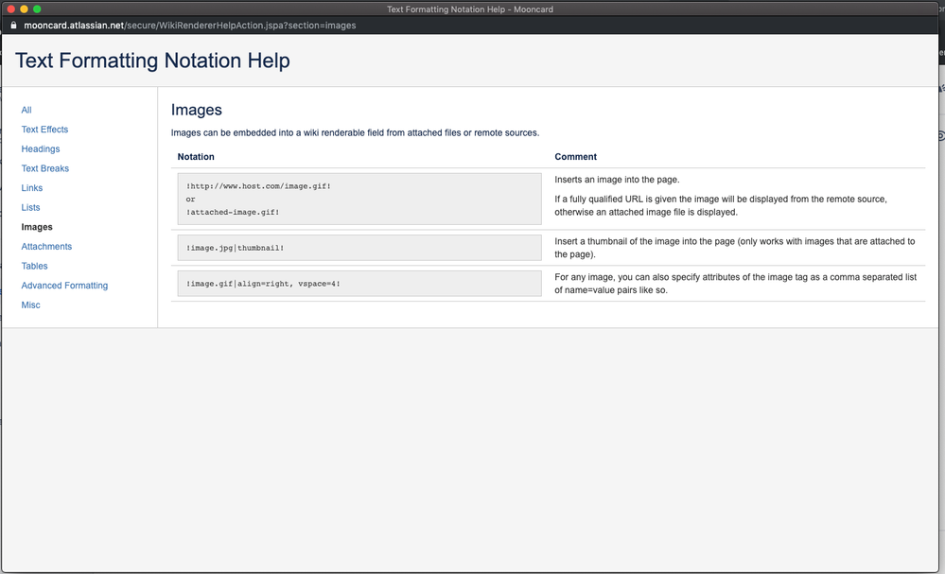This screenshot has width=945, height=574.
Task: Go to Attachments section
Action: pyautogui.click(x=46, y=247)
